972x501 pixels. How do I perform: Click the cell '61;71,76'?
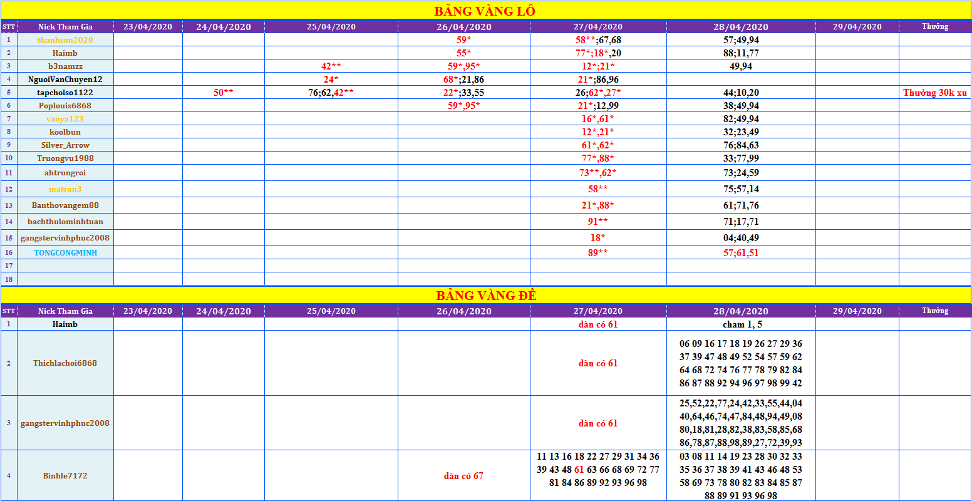[741, 205]
